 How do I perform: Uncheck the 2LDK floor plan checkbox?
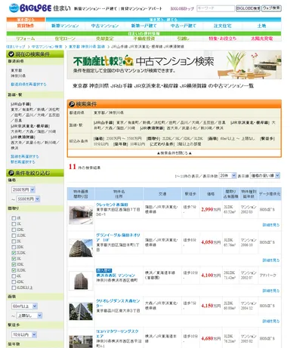pos(14,253)
